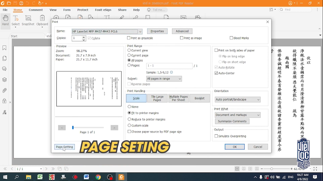This screenshot has width=323, height=181.
Task: Open the Comment ribbon tab
Action: (36, 10)
